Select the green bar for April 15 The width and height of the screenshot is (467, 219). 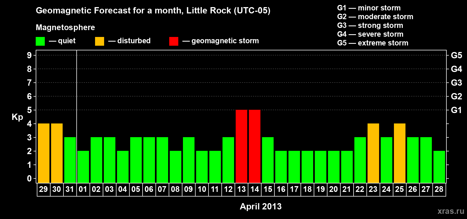pyautogui.click(x=268, y=160)
